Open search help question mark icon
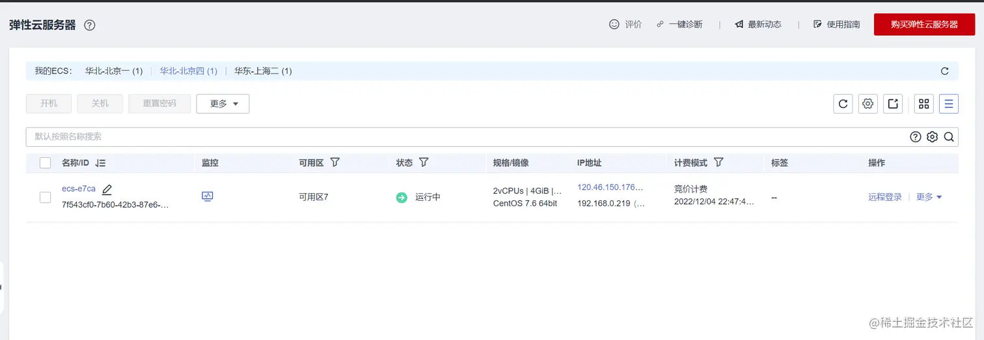Image resolution: width=984 pixels, height=340 pixels. tap(916, 137)
